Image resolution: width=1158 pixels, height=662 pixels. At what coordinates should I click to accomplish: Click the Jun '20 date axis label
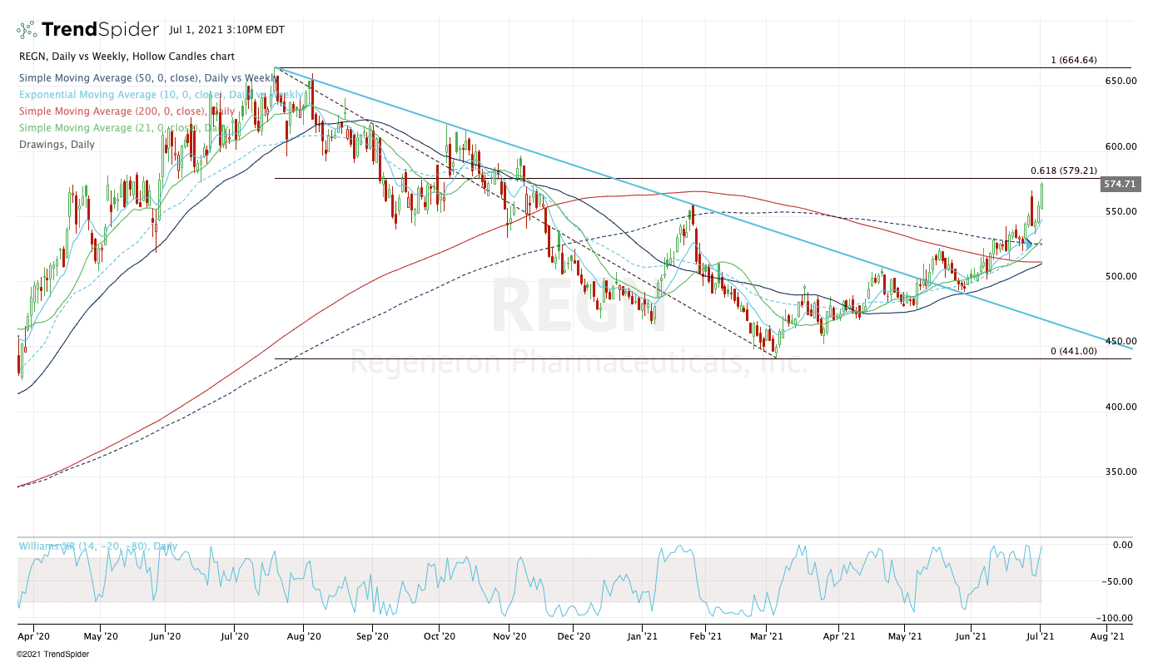click(166, 636)
